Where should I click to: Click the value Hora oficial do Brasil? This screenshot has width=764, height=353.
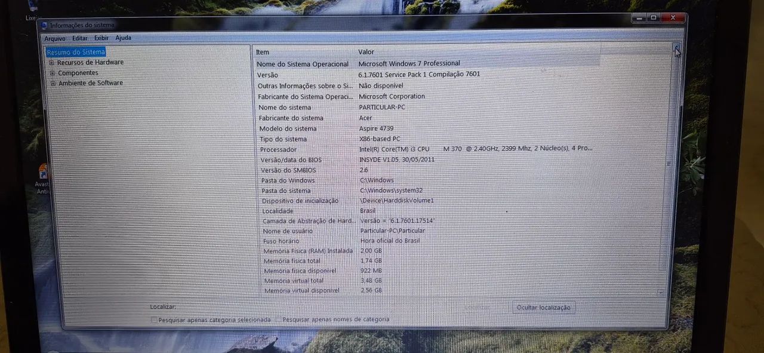pyautogui.click(x=390, y=241)
